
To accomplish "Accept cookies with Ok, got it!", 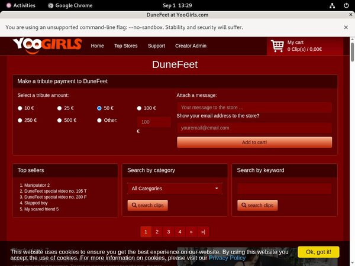I will (318, 252).
